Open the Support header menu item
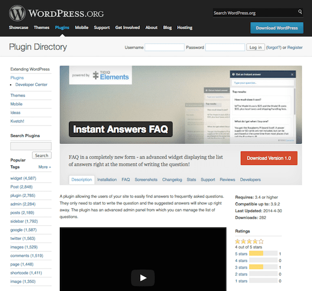312x291 pixels. pos(102,28)
